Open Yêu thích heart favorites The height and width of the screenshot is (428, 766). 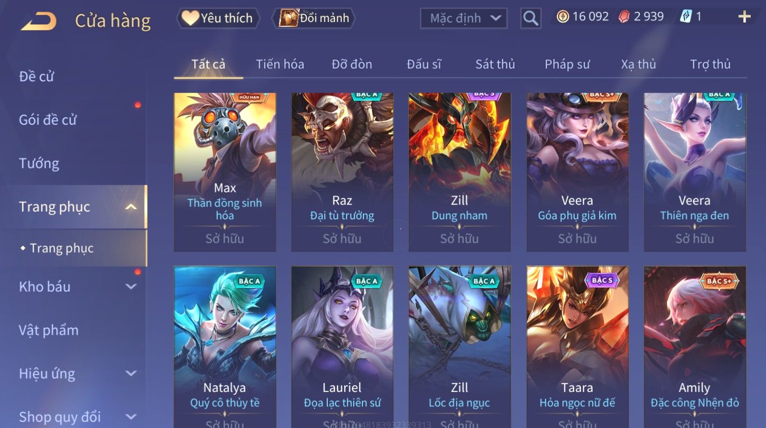218,18
